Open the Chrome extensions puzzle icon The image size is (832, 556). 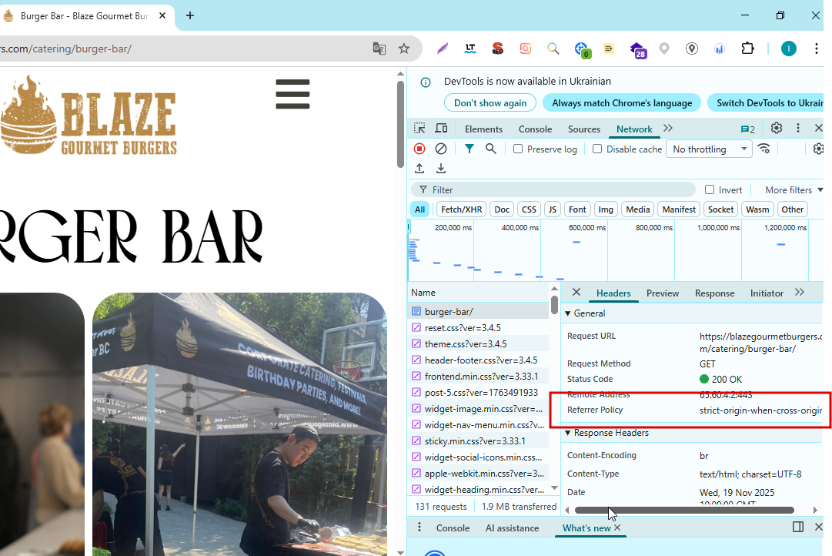point(747,49)
